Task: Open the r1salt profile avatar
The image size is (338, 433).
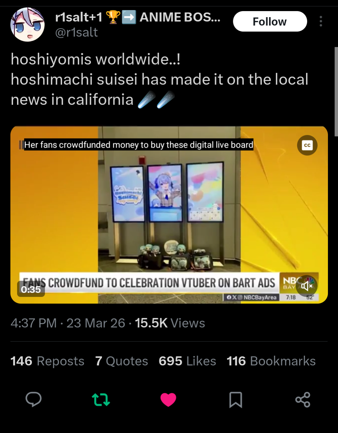Action: pos(28,25)
